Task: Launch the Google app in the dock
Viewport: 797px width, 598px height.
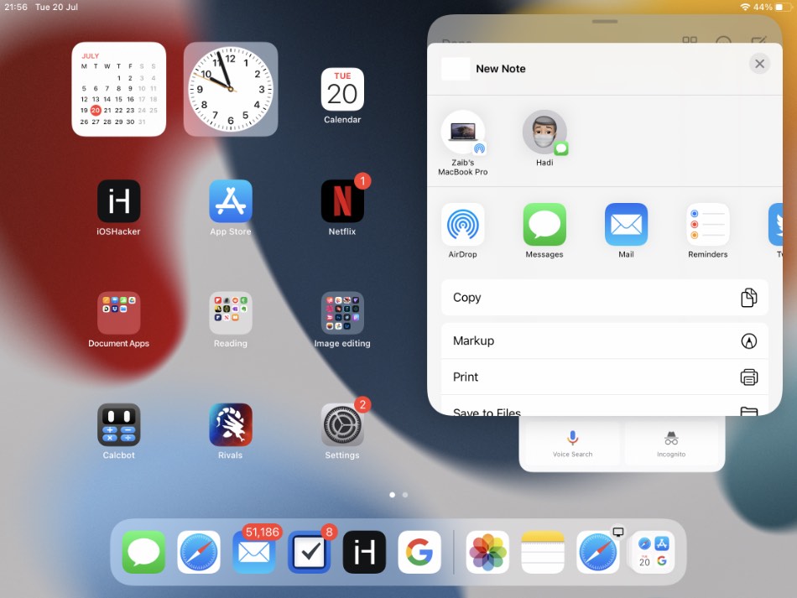Action: tap(419, 552)
